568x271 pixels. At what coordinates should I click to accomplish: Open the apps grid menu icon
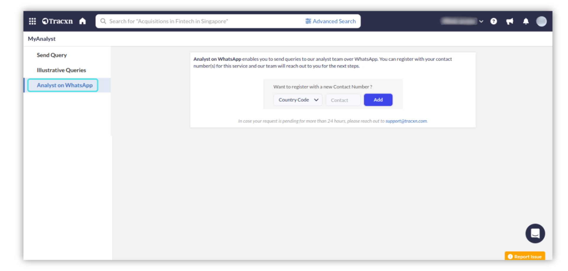click(32, 21)
